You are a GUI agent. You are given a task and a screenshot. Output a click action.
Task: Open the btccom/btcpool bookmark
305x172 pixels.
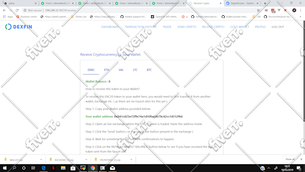coord(278,17)
